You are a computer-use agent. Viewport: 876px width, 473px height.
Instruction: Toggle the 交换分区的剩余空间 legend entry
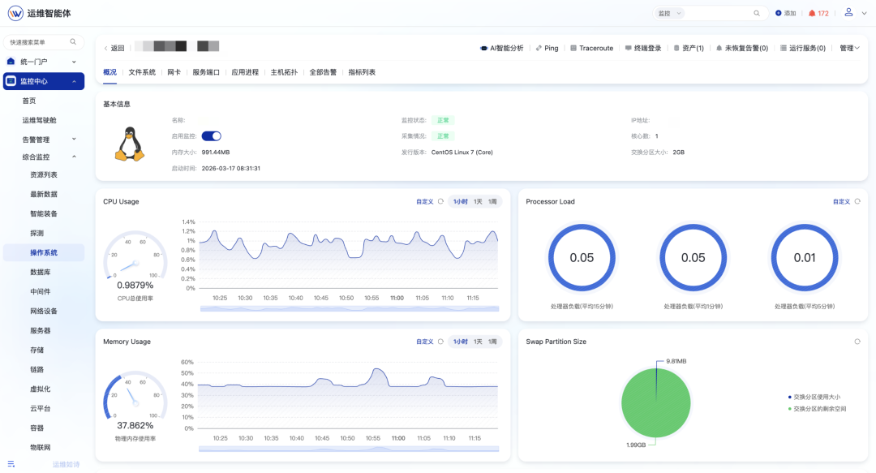tap(817, 409)
